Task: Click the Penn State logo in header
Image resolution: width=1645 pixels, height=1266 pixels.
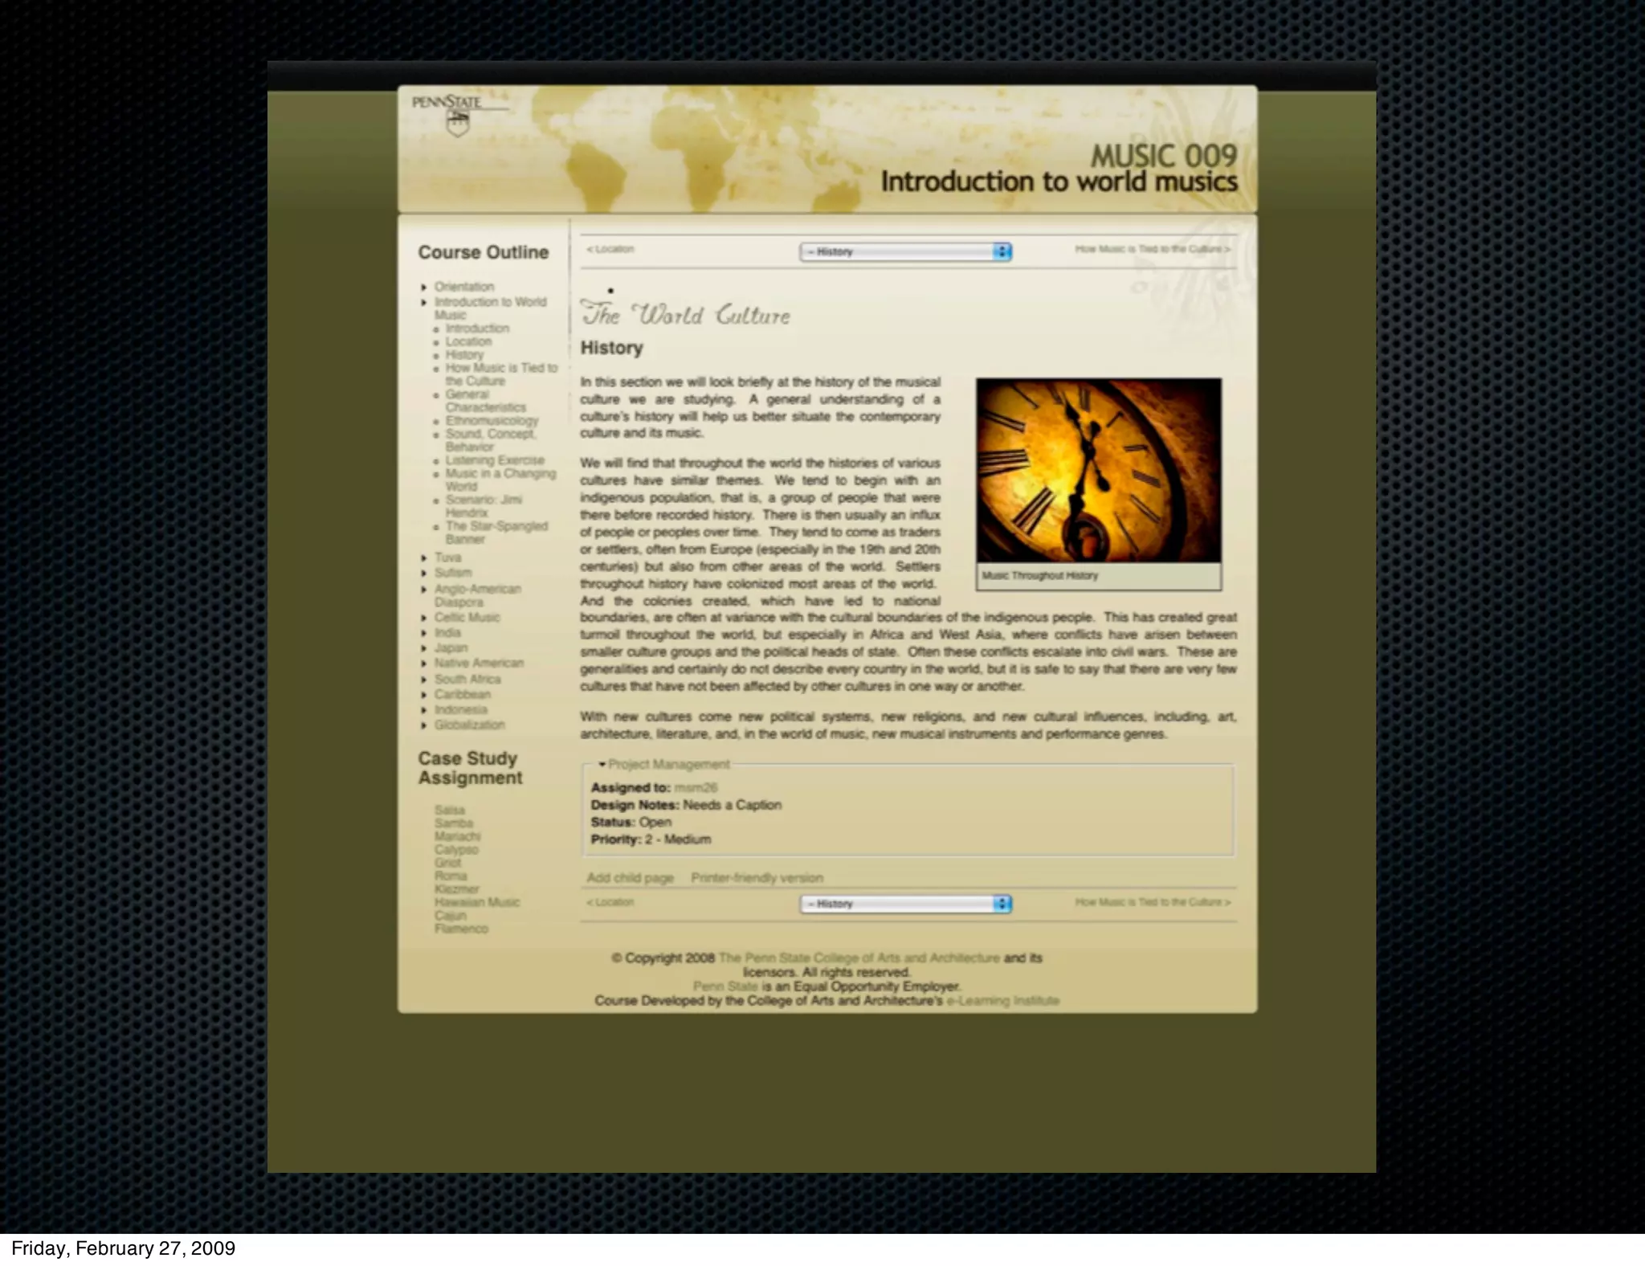Action: coord(459,115)
